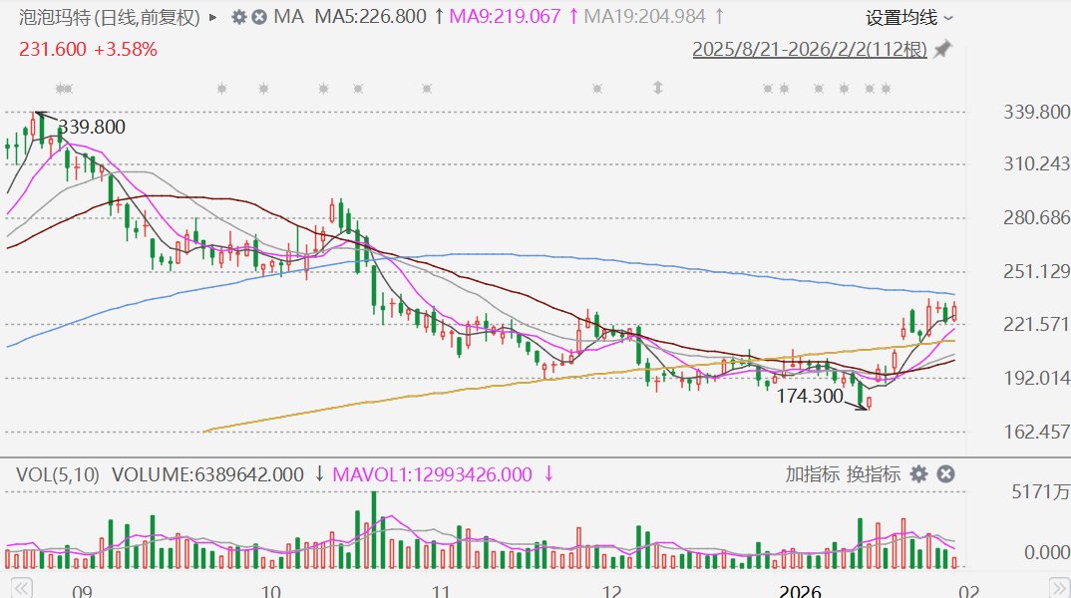
Task: Remove the MA indicator with the X icon
Action: tap(259, 17)
